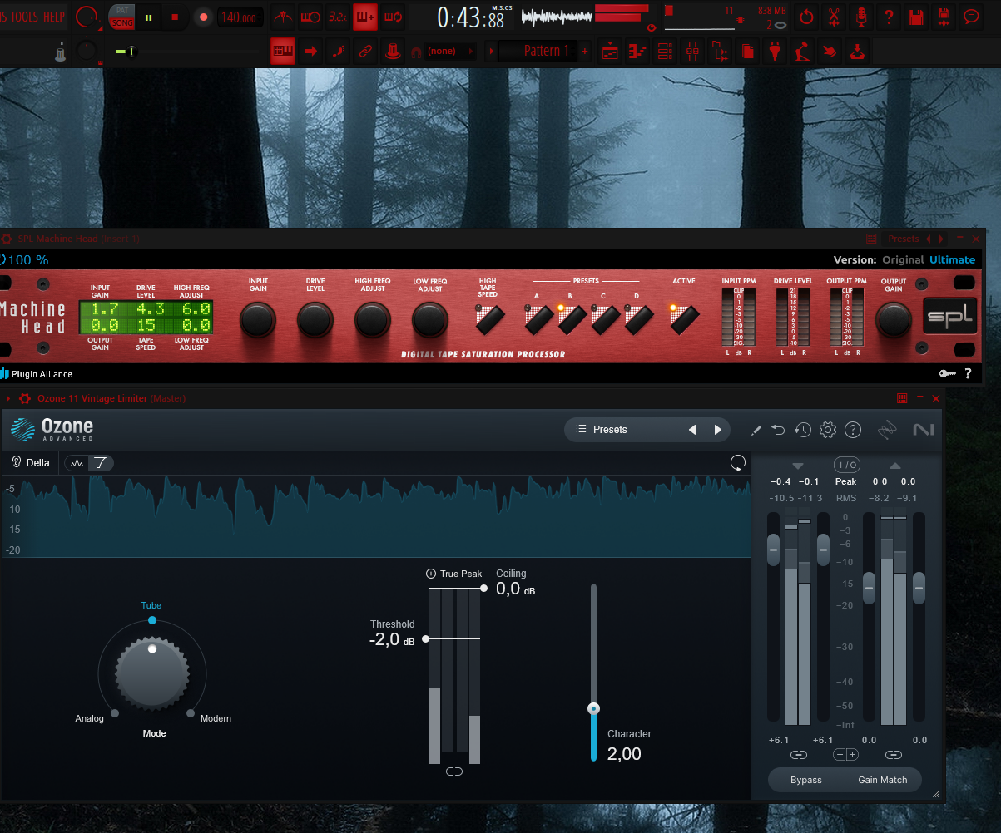The image size is (1001, 833).
Task: Open the snap (none) dropdown
Action: point(450,52)
